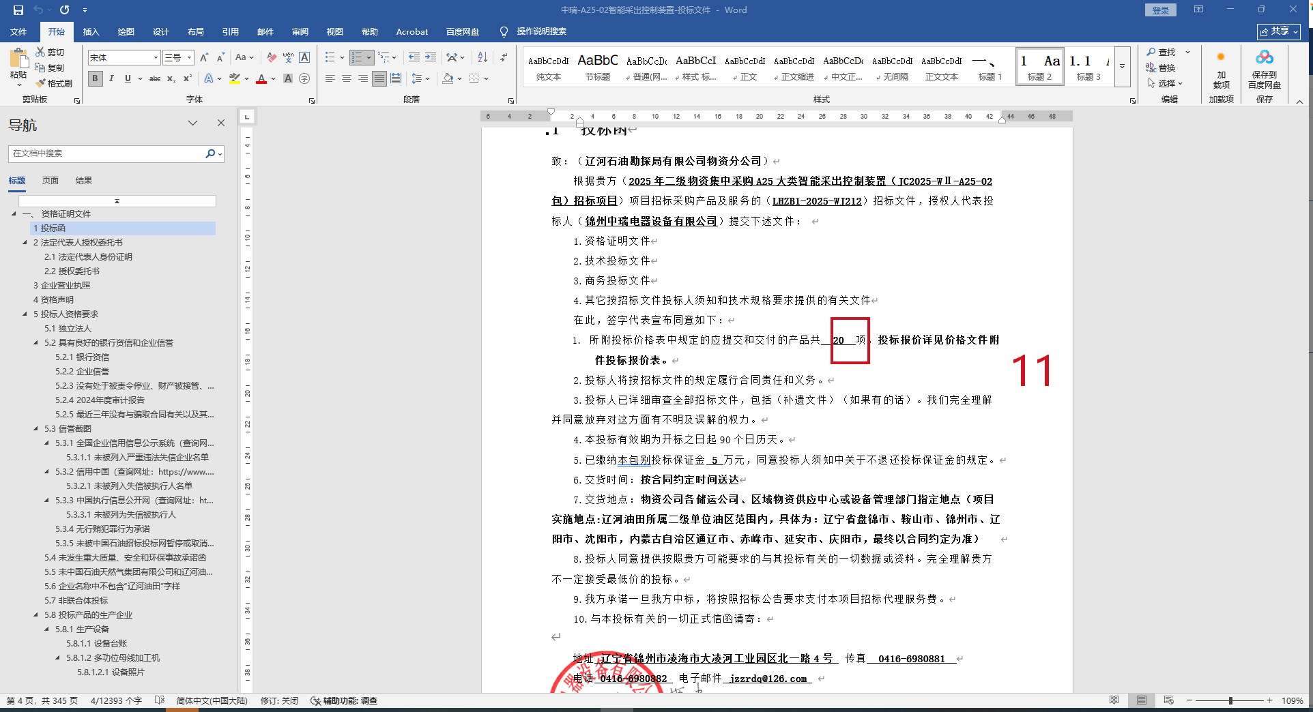Screen dimensions: 1313x712
Task: Open Replace (替换) in the editing group
Action: 1162,68
